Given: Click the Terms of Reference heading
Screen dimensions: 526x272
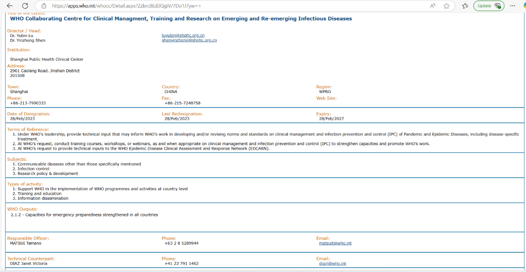Looking at the screenshot, I should 28,129.
